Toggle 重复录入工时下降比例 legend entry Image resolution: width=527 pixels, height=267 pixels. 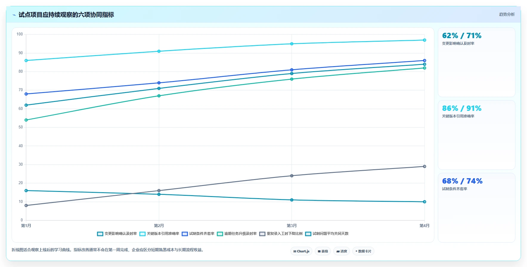(281, 234)
